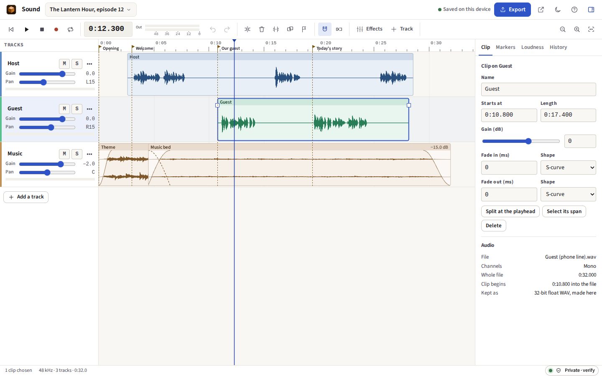Toggle the right side panel icon
Screen dimensions: 602x376
(x=591, y=10)
